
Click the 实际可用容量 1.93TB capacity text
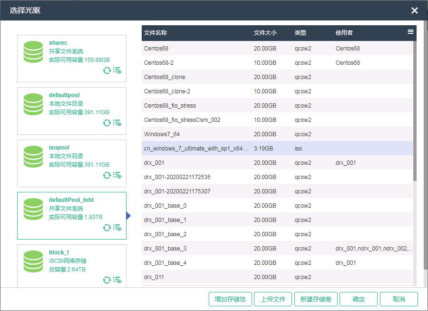[x=76, y=217]
